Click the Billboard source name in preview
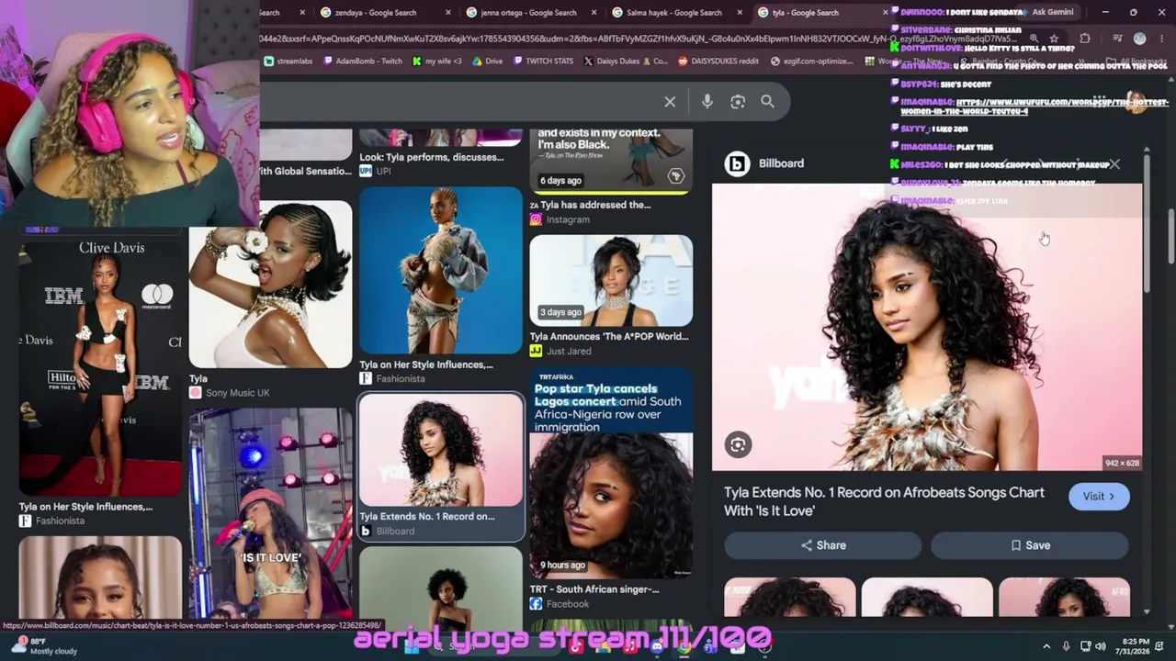Viewport: 1176px width, 661px height. 781,163
